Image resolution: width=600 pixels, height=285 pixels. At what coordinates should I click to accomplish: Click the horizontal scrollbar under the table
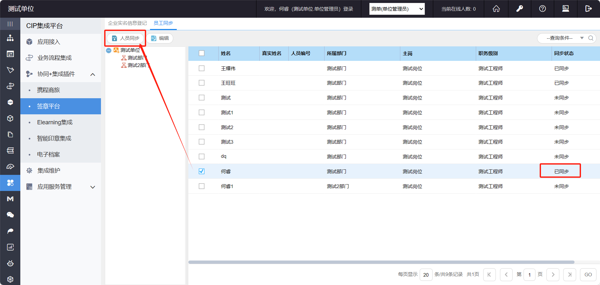(x=381, y=262)
